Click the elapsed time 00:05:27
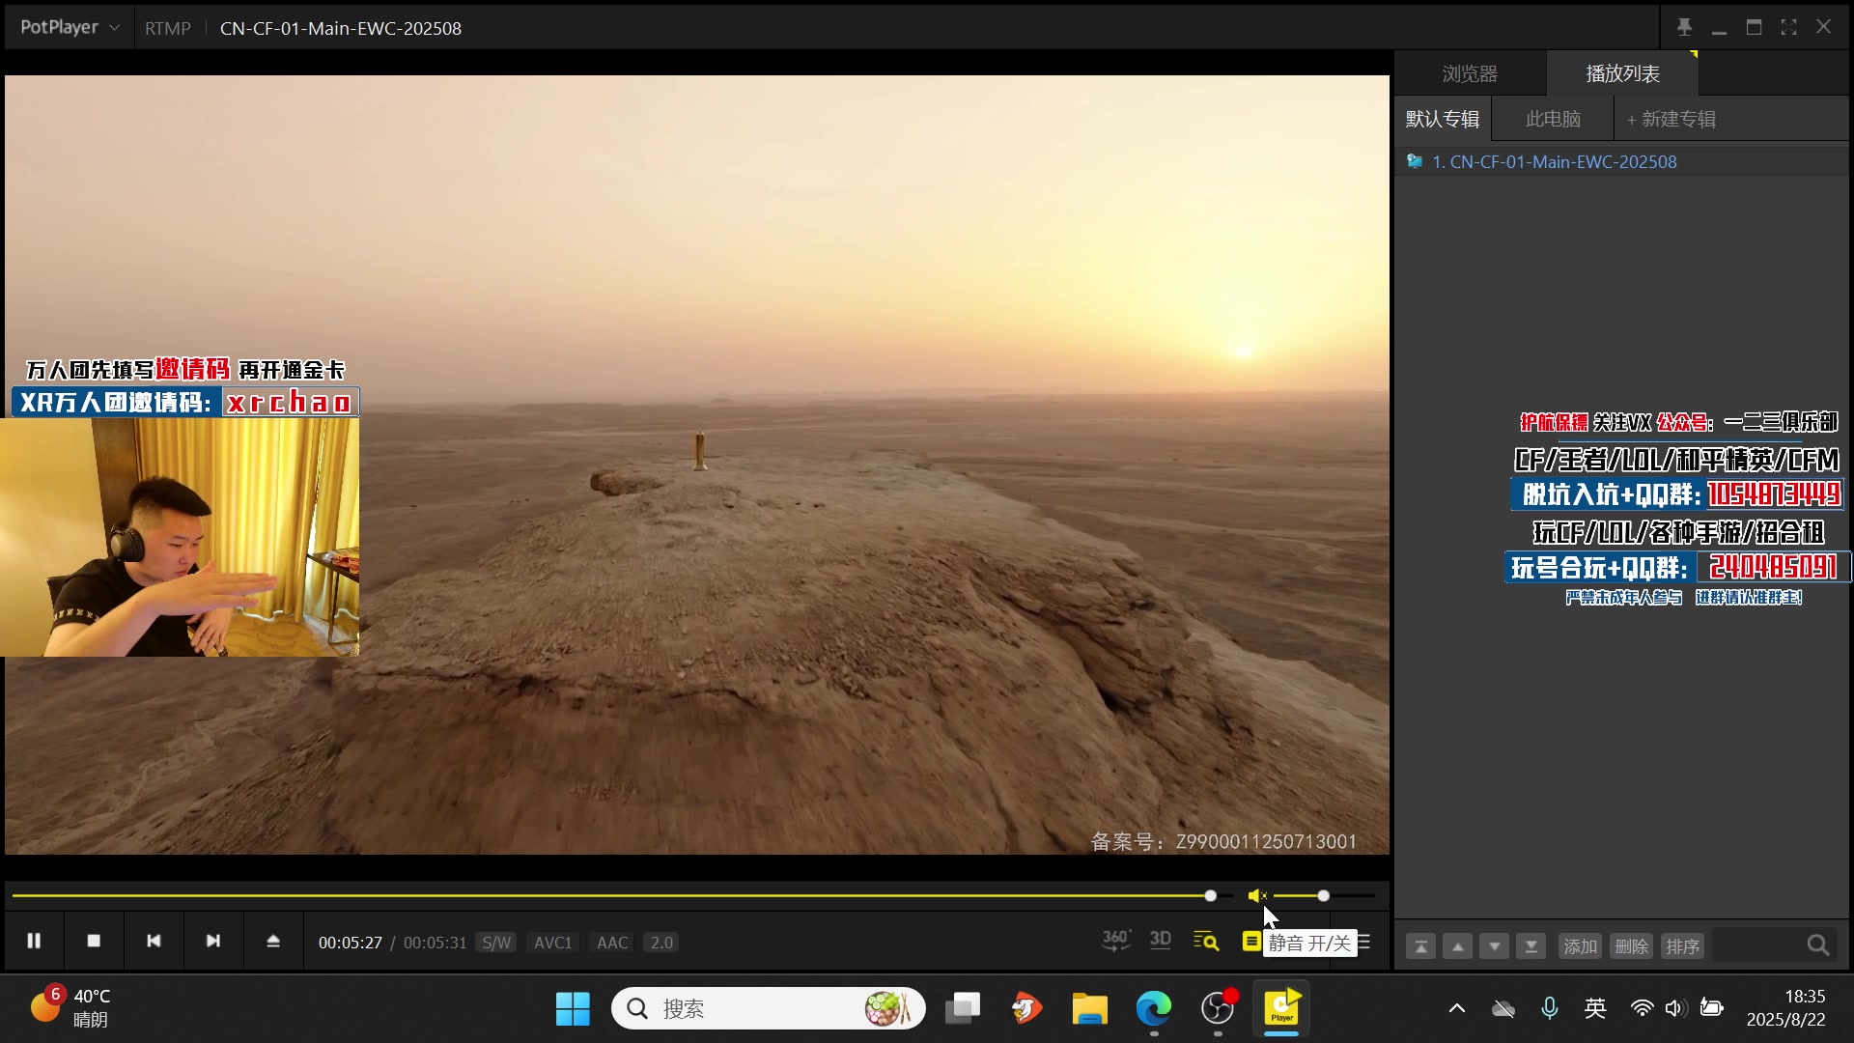The image size is (1854, 1043). coord(351,943)
